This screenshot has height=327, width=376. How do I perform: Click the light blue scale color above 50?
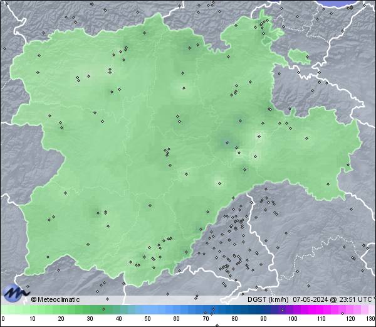(147, 309)
